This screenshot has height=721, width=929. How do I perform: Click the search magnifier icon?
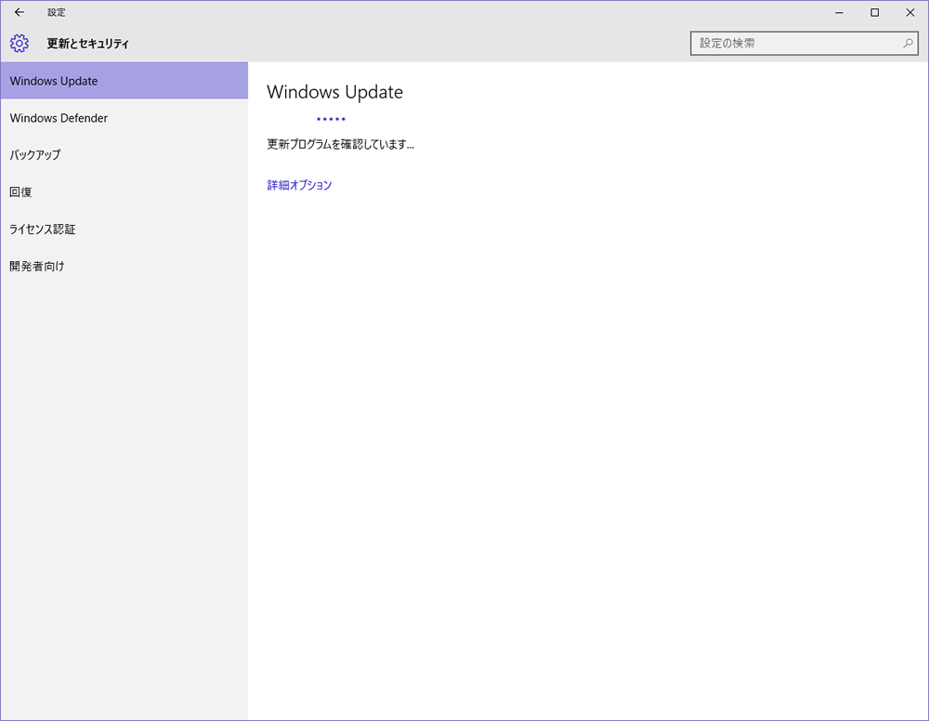(x=908, y=44)
